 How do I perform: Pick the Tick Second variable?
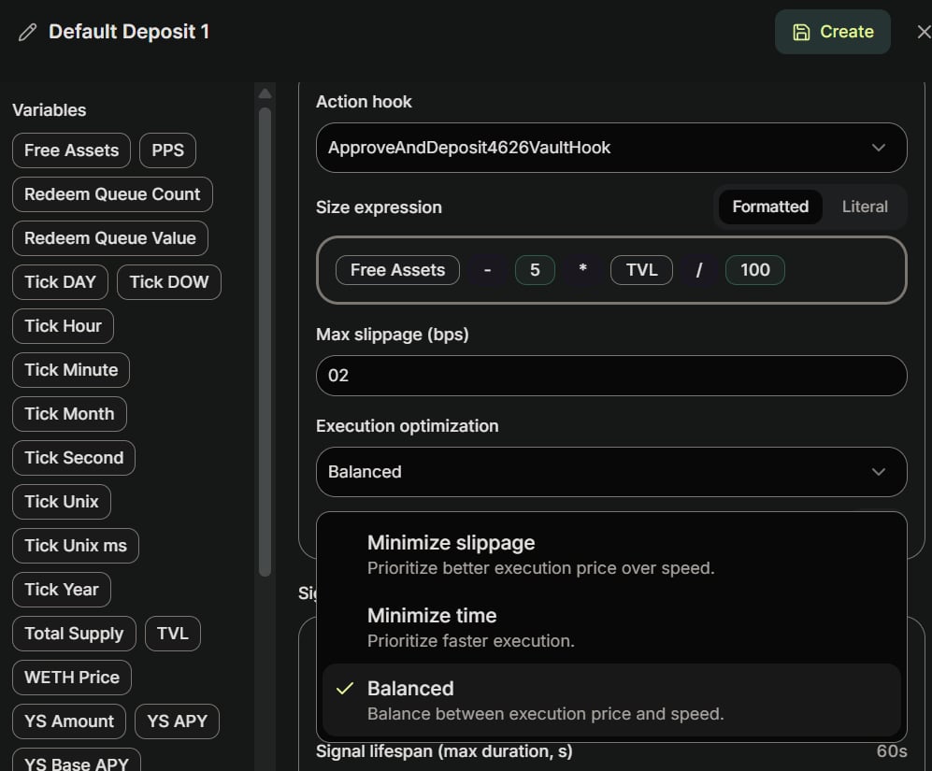[74, 458]
